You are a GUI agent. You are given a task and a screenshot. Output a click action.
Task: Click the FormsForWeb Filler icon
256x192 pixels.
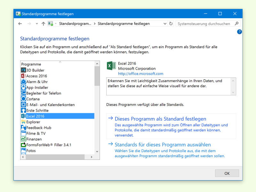pyautogui.click(x=23, y=145)
